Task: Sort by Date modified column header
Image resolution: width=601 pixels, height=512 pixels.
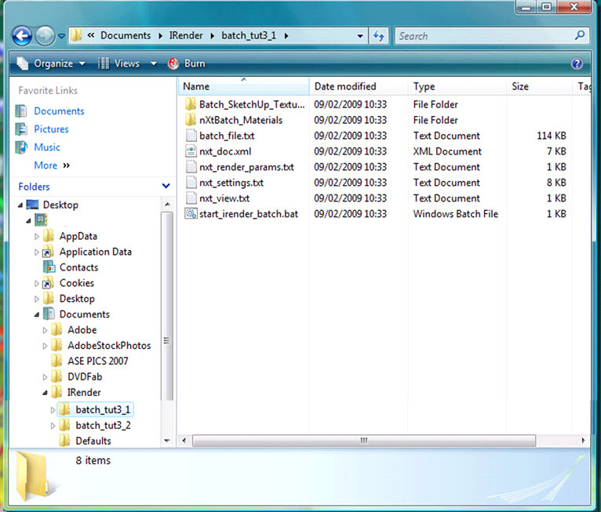Action: tap(345, 87)
